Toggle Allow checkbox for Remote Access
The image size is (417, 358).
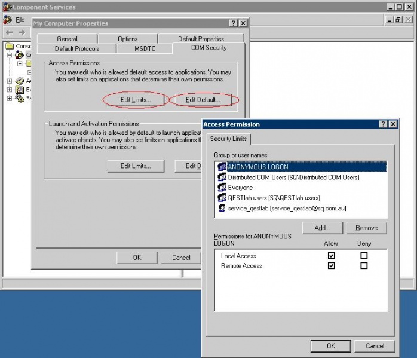point(332,265)
